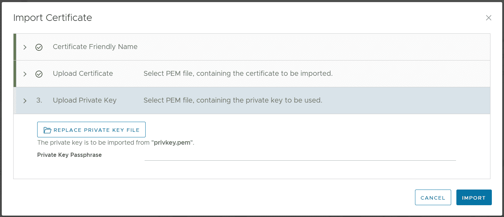Expand the Certificate Friendly Name step chevron

tap(25, 47)
